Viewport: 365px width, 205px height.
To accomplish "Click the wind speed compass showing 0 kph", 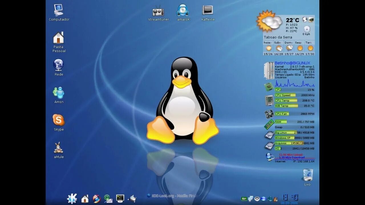I will [307, 29].
